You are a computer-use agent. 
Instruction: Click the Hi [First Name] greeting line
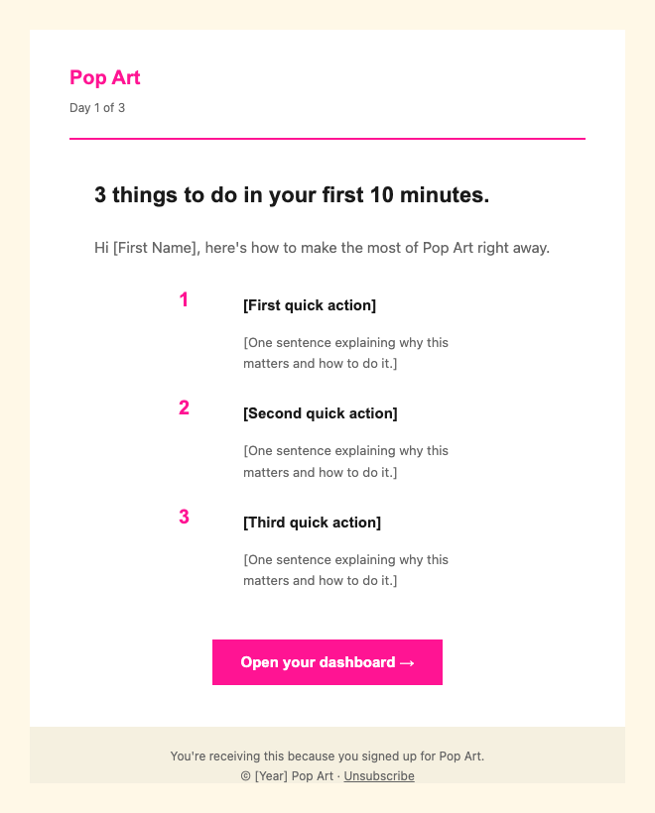point(322,248)
